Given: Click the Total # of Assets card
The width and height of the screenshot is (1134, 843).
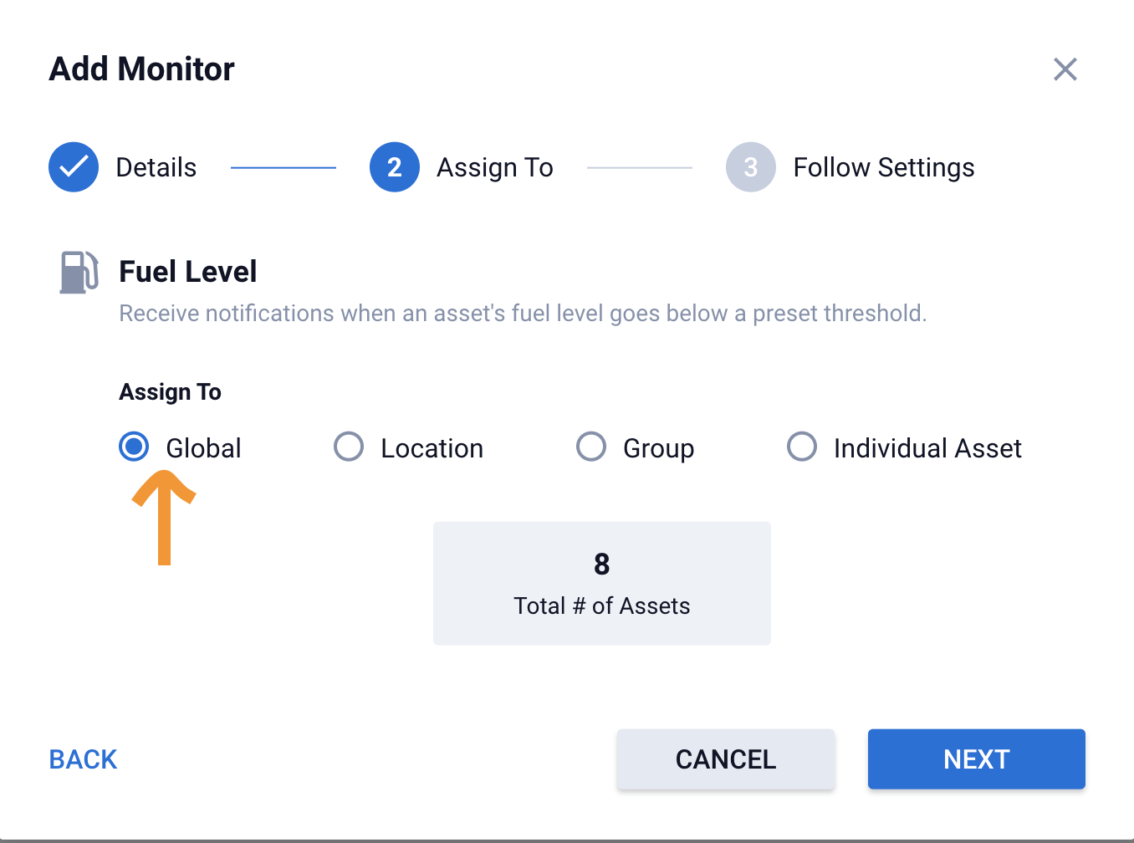Looking at the screenshot, I should [601, 583].
